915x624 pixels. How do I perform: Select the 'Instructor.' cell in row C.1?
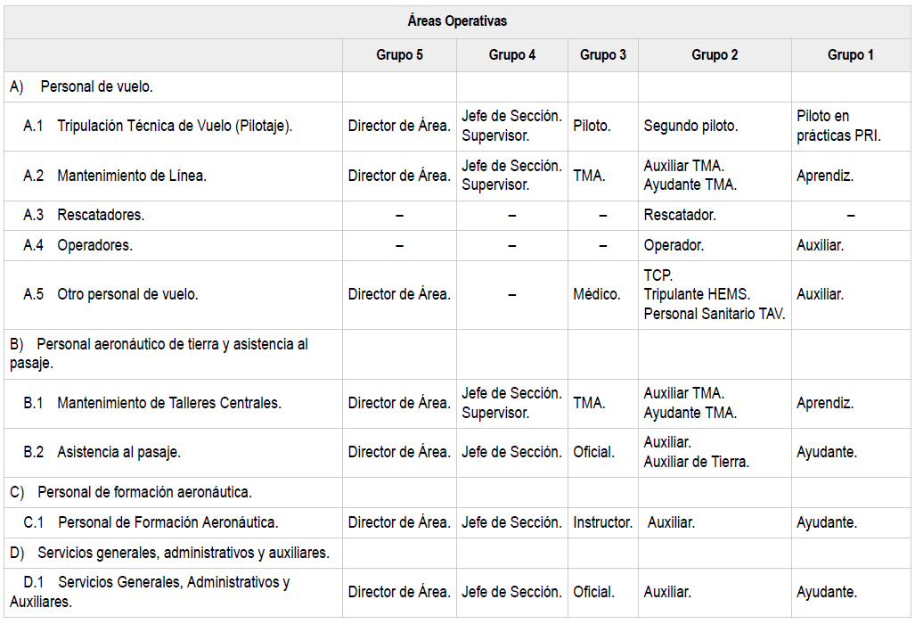[x=602, y=523]
